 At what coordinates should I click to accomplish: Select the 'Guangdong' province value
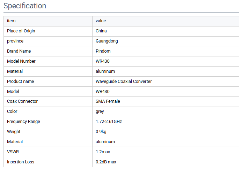107,41
